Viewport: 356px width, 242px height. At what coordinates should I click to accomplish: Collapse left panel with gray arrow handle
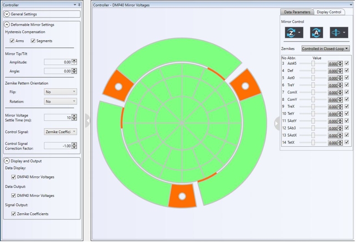click(88, 121)
